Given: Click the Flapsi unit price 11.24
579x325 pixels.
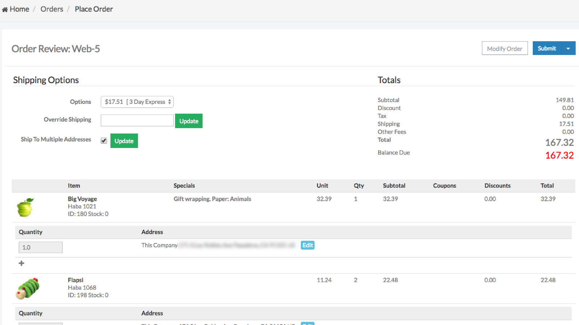Looking at the screenshot, I should click(x=324, y=280).
